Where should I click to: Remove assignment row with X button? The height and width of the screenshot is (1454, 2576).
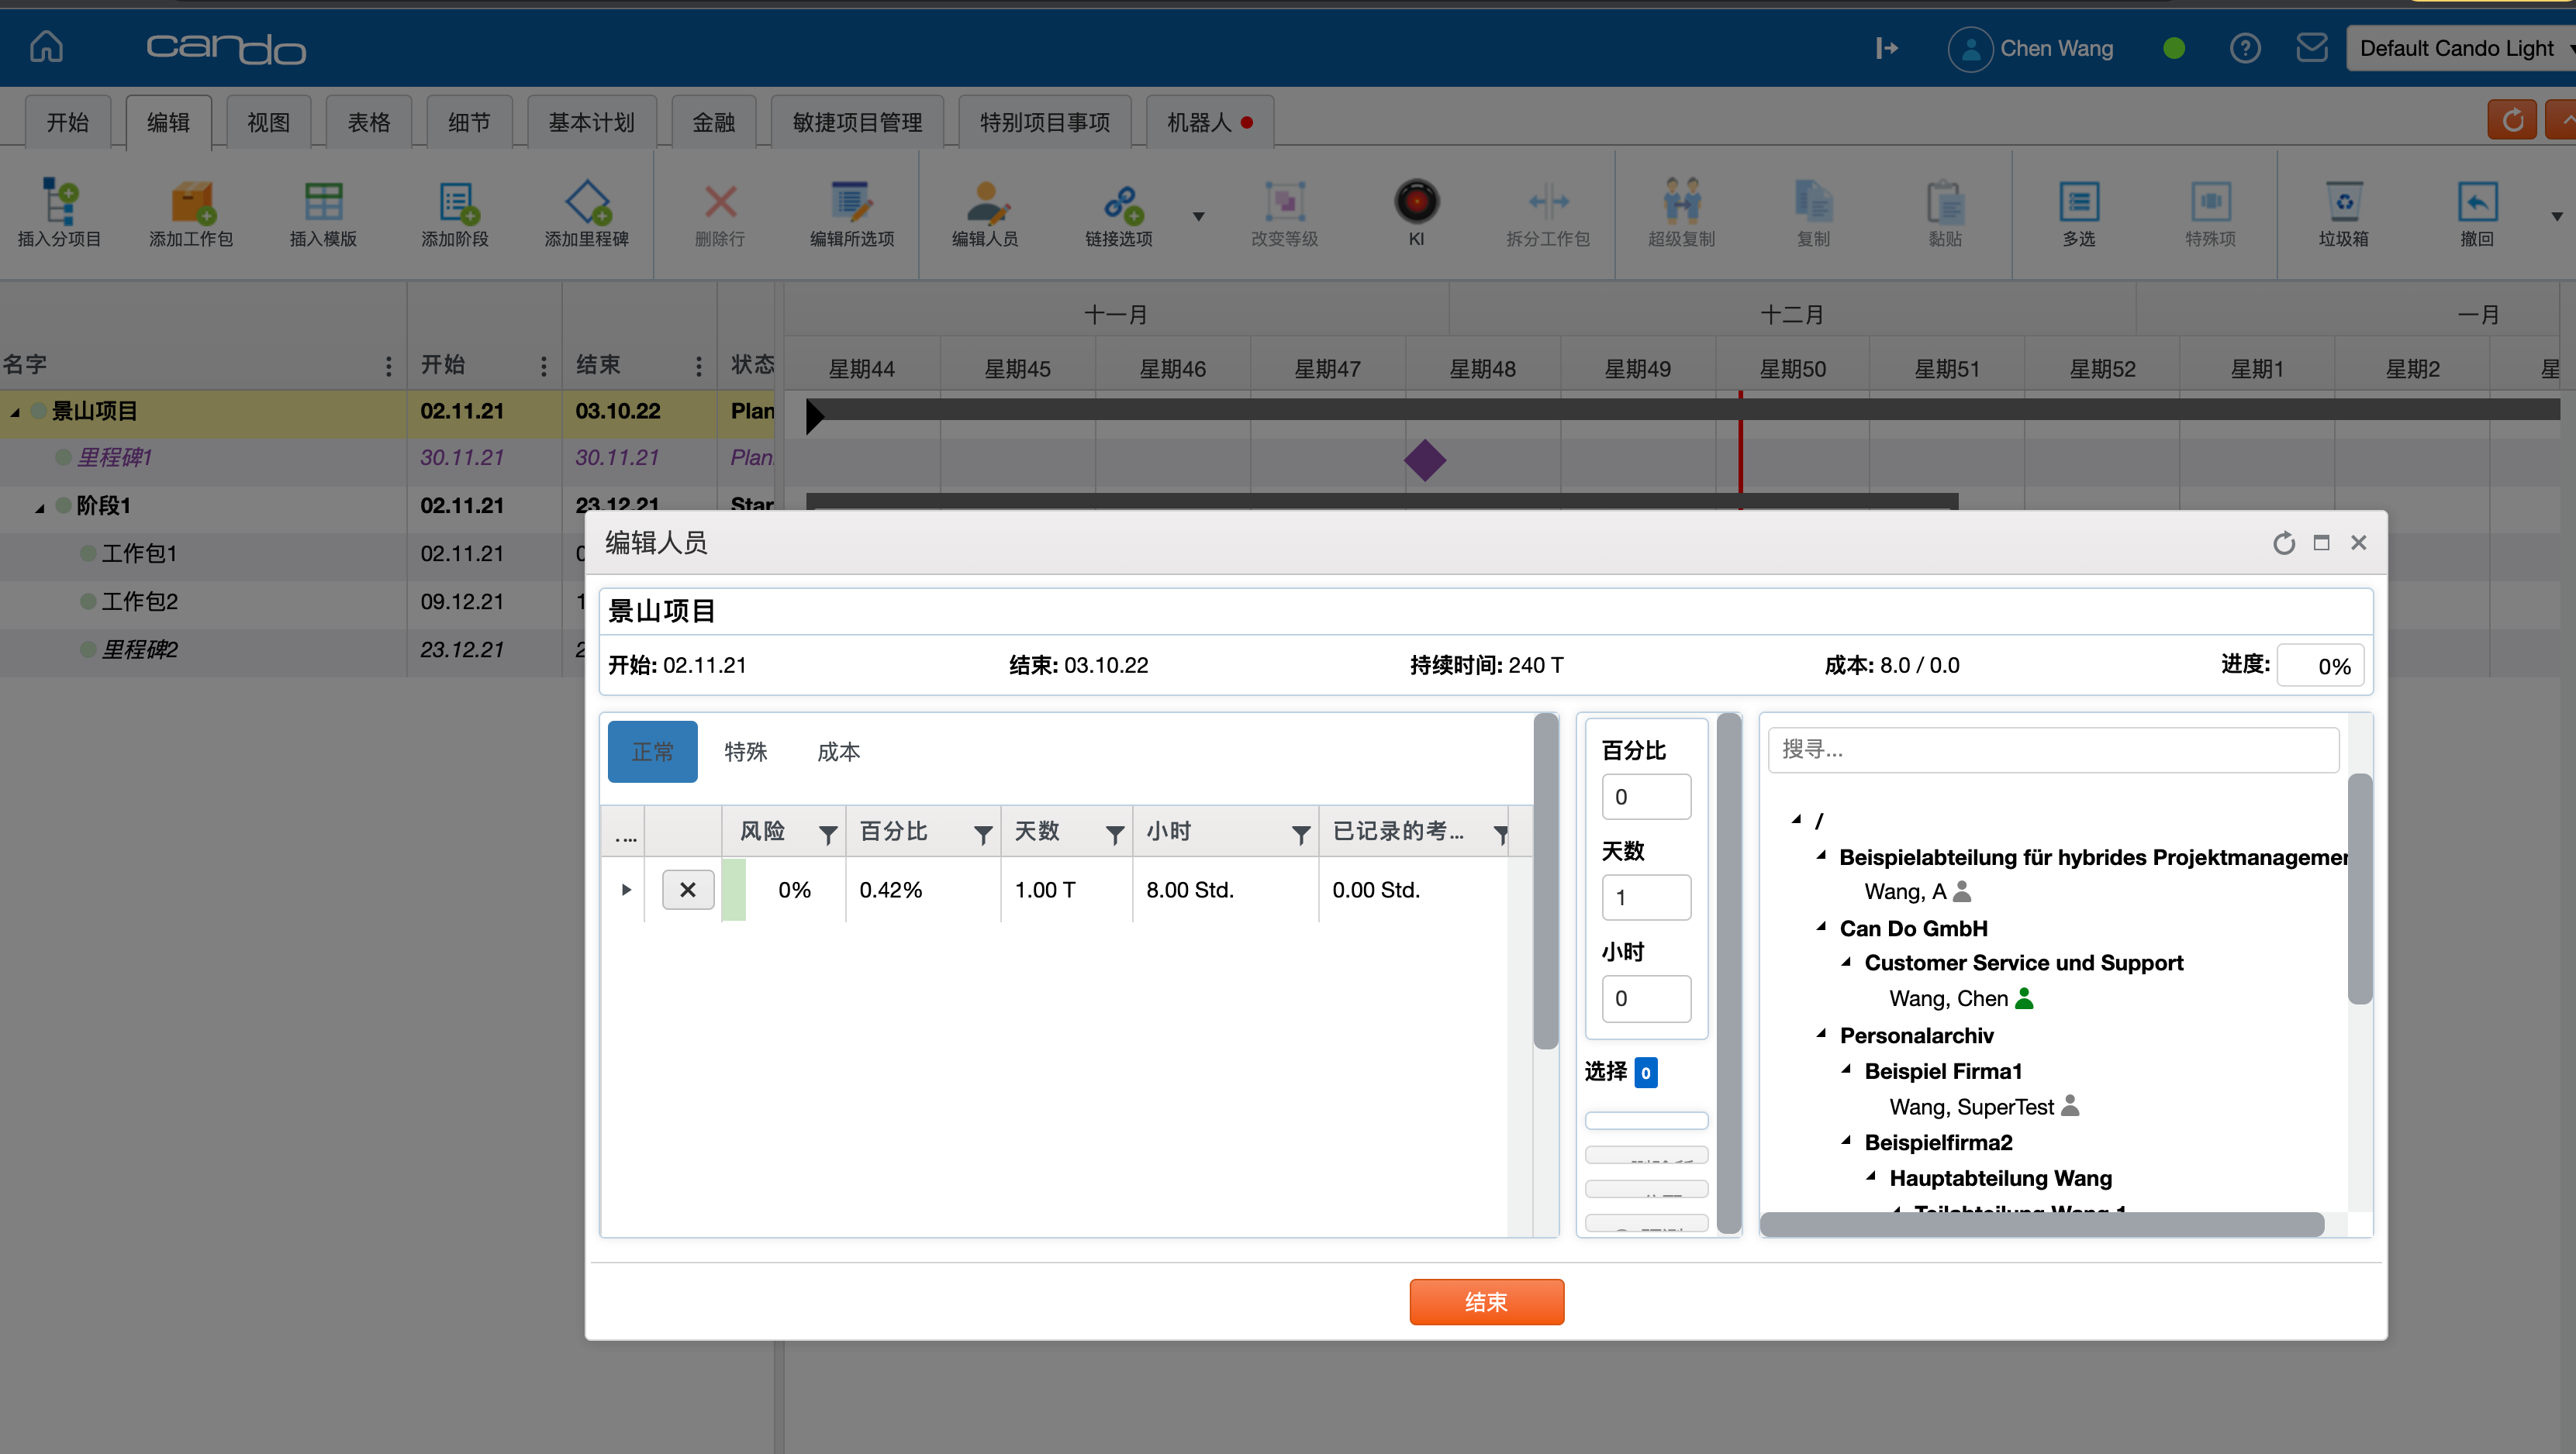(688, 890)
